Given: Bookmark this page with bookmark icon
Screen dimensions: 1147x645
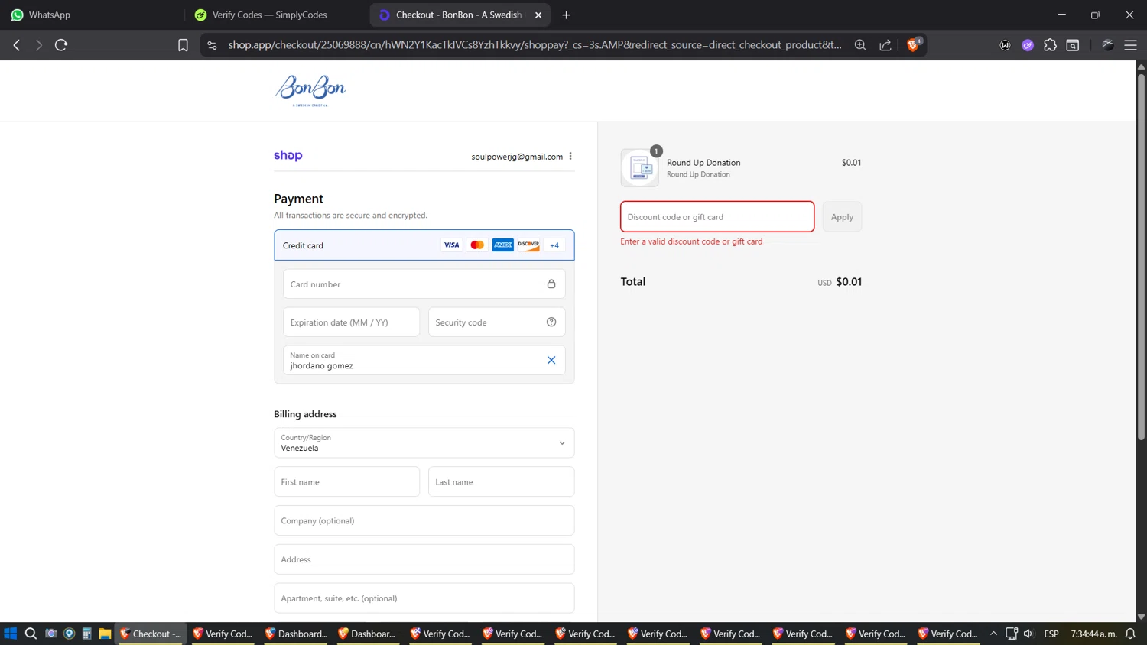Looking at the screenshot, I should pyautogui.click(x=183, y=45).
